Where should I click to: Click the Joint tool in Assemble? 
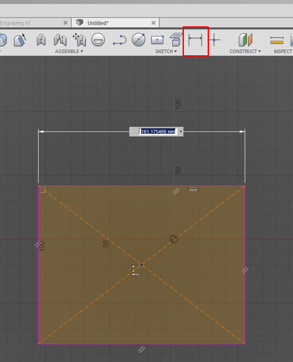(x=41, y=39)
